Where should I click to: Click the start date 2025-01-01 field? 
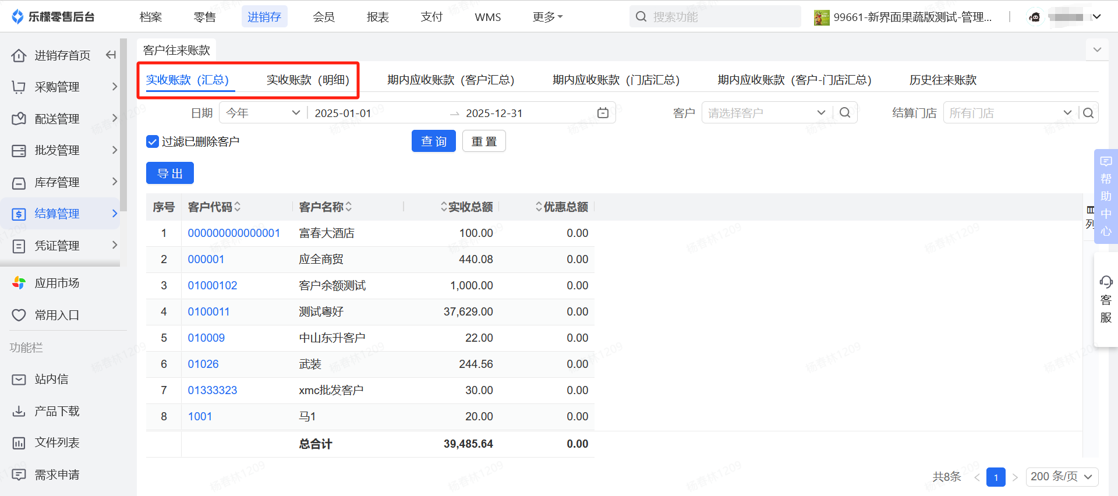343,113
